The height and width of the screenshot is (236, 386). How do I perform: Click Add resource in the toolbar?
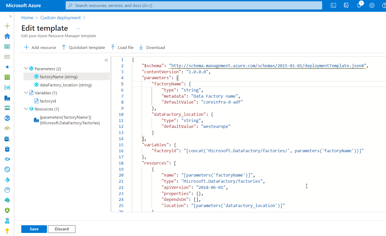(x=40, y=47)
